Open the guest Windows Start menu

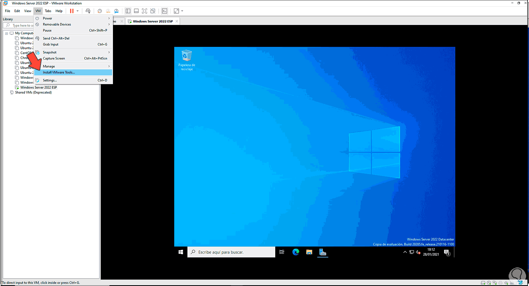coord(181,252)
